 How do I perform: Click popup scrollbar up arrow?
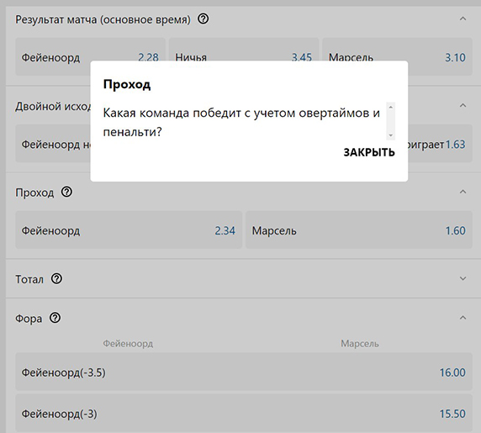pyautogui.click(x=390, y=107)
